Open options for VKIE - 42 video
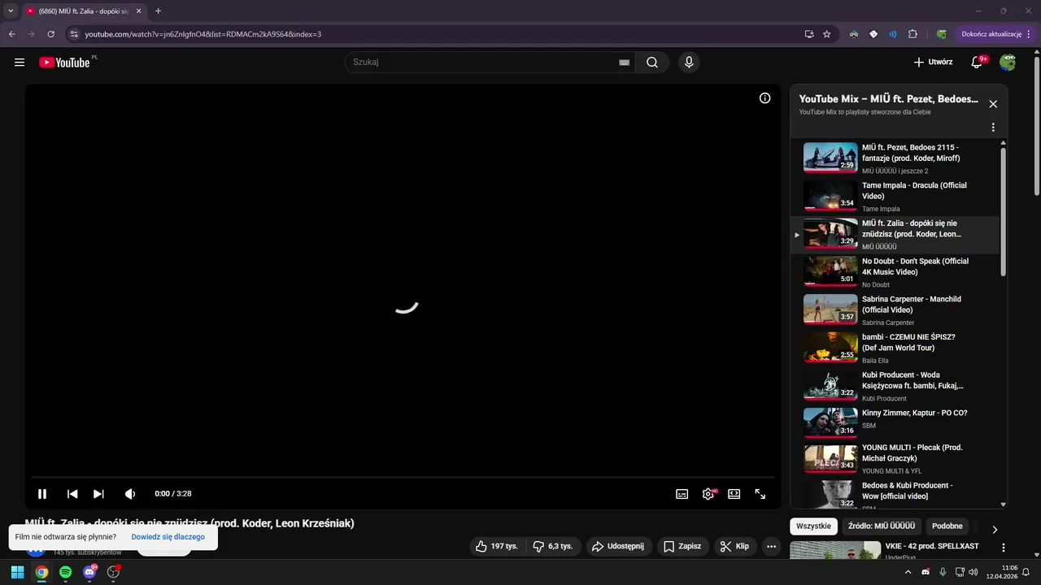 1003,548
